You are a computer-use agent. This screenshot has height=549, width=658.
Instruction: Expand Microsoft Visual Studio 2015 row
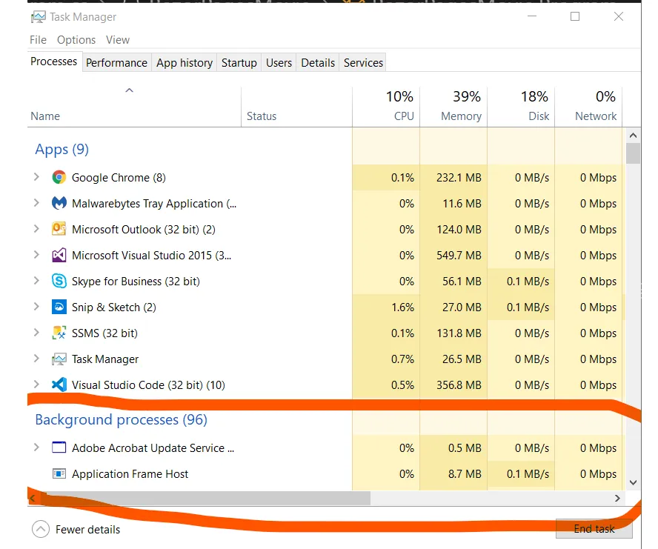36,255
